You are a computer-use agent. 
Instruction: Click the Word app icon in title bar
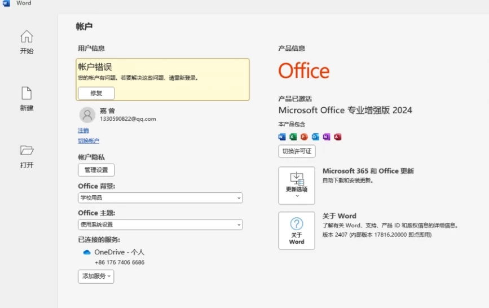(x=6, y=3)
